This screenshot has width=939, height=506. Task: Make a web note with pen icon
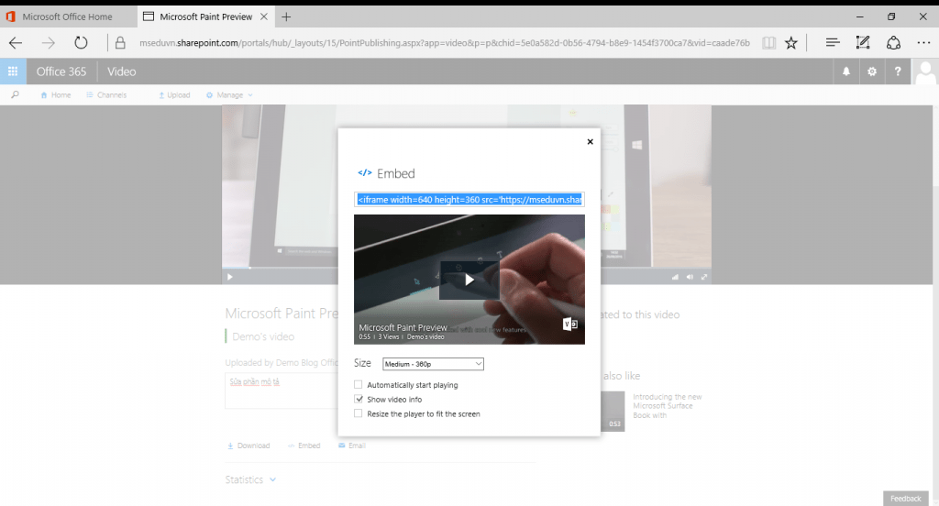863,42
